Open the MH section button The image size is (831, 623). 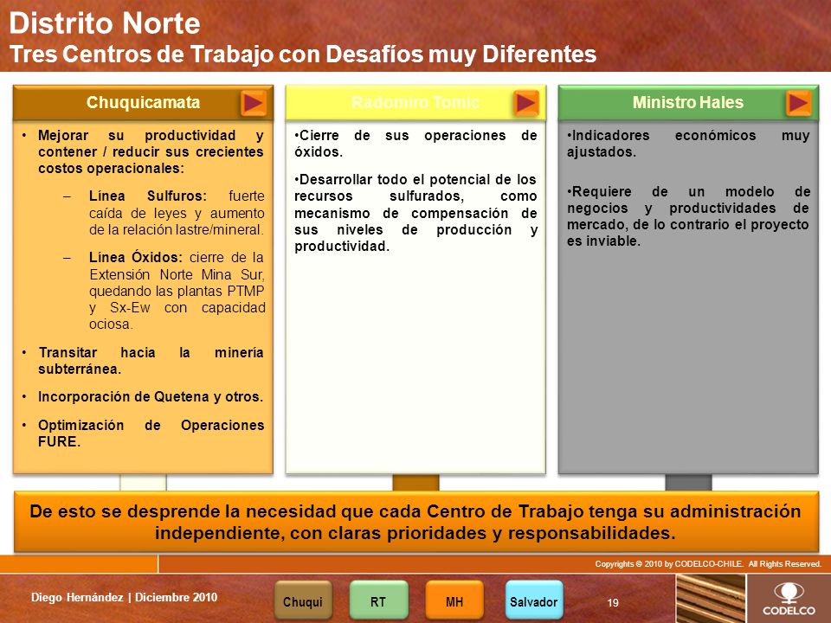pos(454,601)
